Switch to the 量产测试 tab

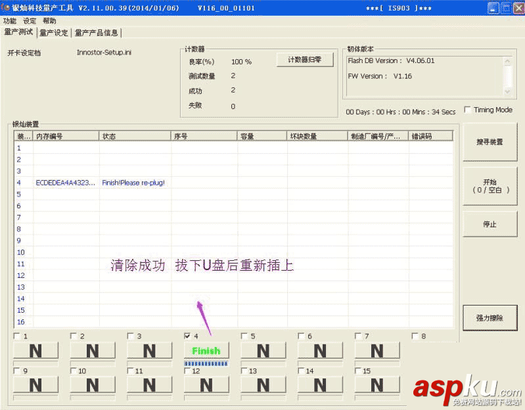18,32
